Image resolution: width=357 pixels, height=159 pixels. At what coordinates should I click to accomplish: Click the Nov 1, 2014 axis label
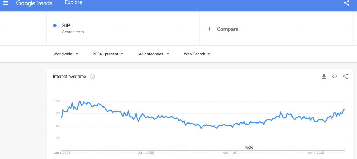[x=231, y=153]
